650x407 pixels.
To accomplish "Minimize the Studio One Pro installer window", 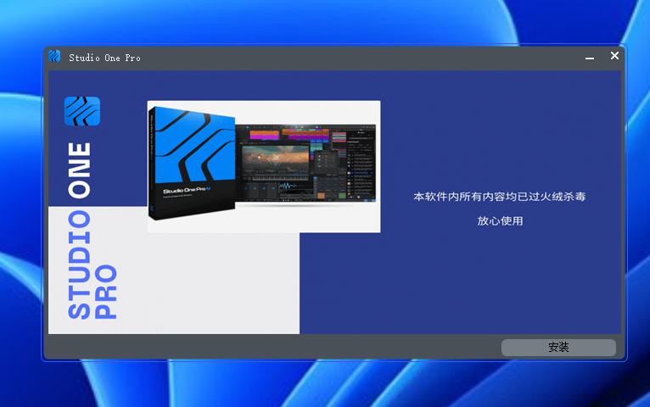I will coord(590,59).
